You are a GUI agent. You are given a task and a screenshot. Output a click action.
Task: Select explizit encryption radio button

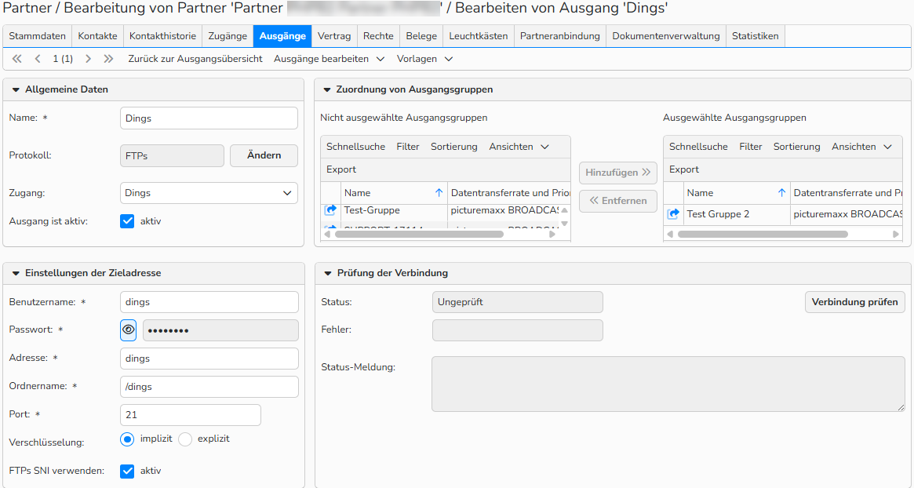[x=185, y=439]
